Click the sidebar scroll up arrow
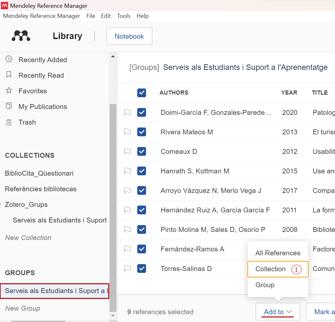Screen dimensions: 335x322 pos(113,56)
